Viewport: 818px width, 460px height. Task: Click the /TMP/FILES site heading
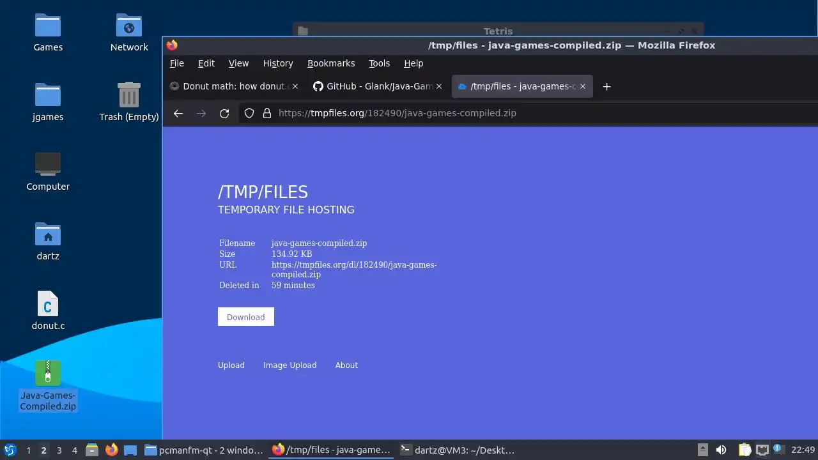point(263,192)
